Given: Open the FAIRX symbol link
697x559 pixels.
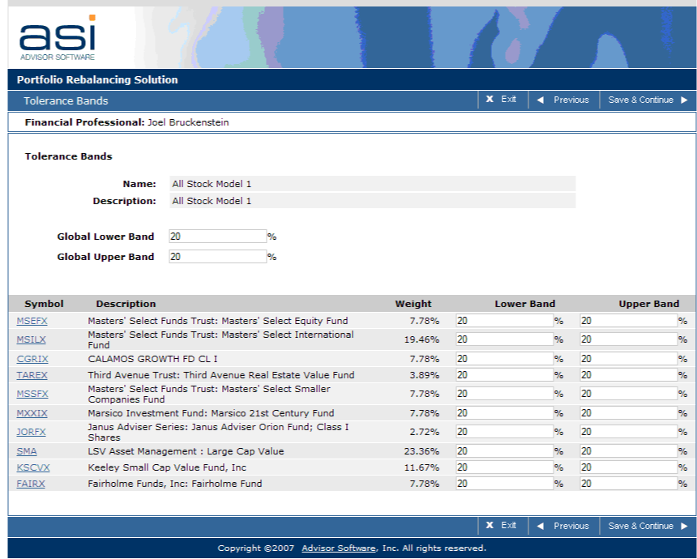Looking at the screenshot, I should pos(31,484).
